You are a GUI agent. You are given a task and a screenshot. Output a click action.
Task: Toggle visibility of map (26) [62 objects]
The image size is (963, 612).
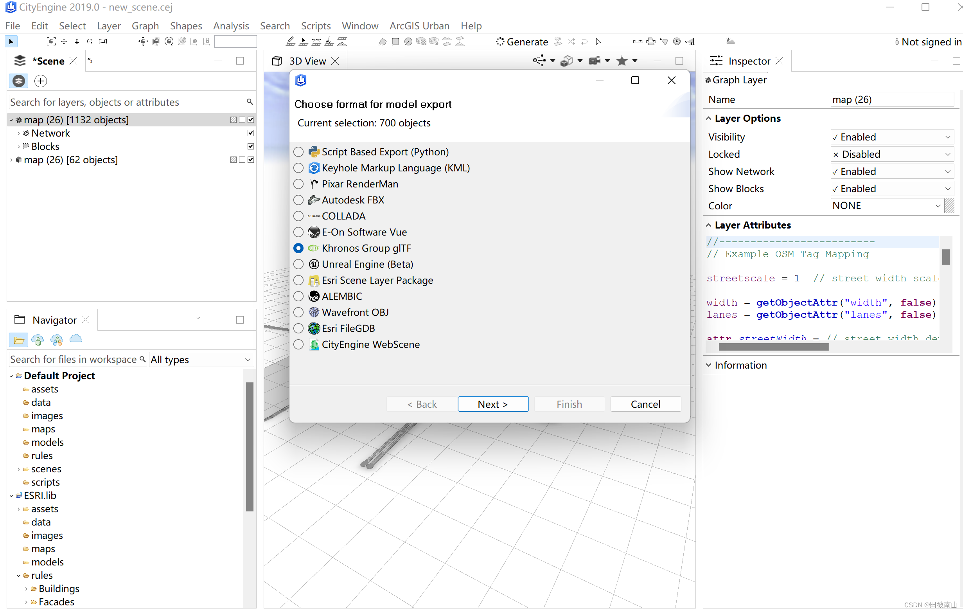coord(251,160)
